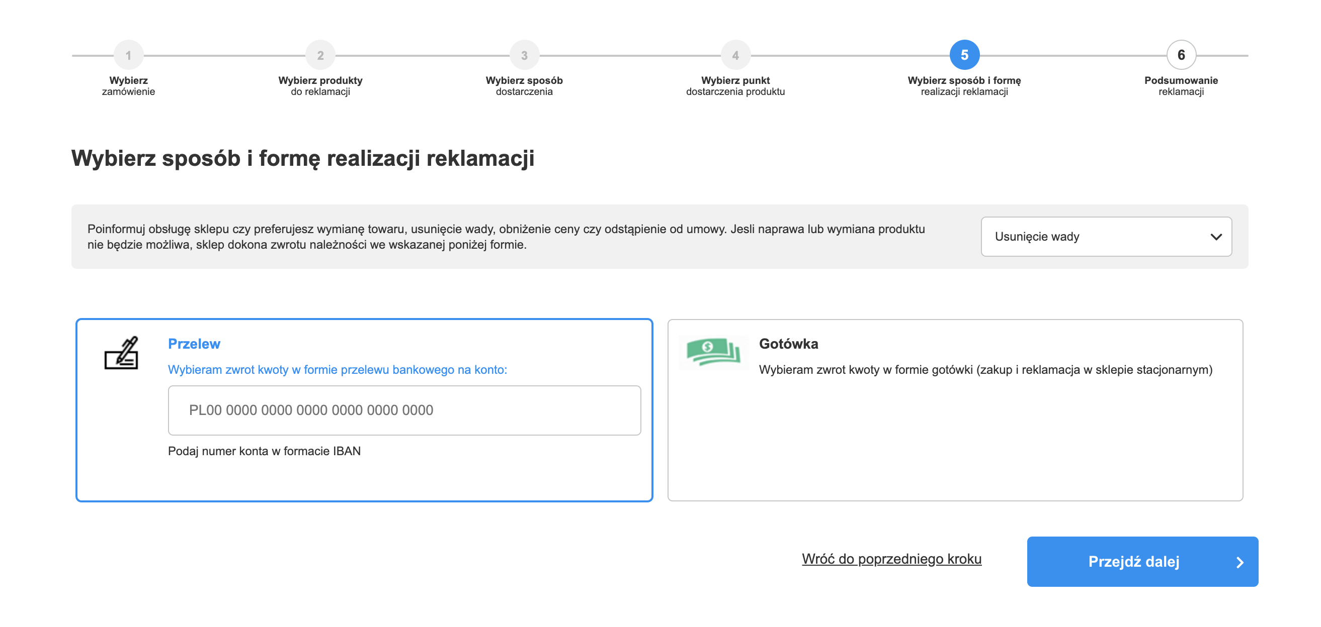Click the dropdown chevron arrow

pyautogui.click(x=1216, y=237)
